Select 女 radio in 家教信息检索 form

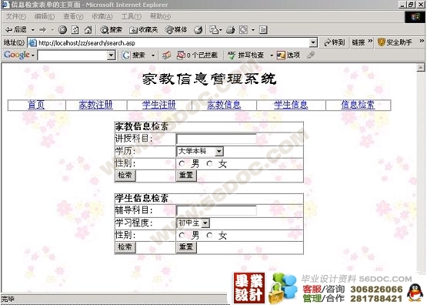pos(209,163)
